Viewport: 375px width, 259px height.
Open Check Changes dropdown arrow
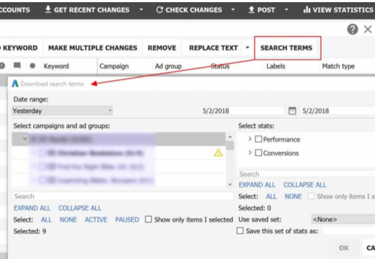click(233, 10)
